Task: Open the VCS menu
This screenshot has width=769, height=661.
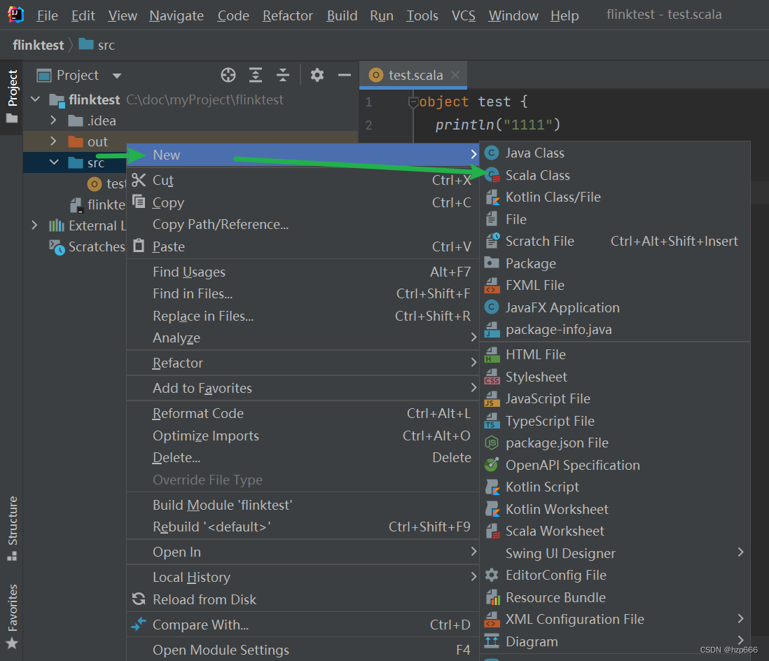Action: (463, 15)
